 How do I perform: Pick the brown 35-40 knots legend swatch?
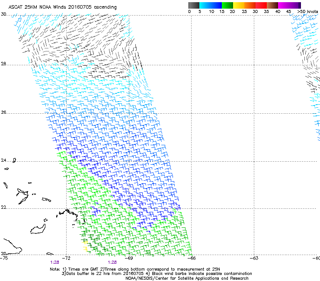pyautogui.click(x=272, y=5)
